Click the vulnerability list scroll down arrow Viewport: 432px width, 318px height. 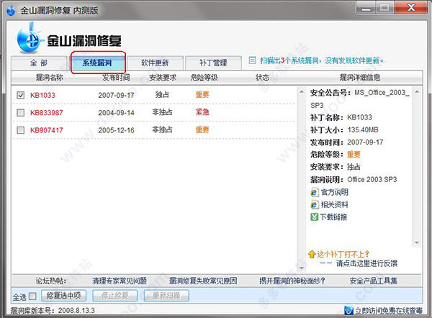(x=302, y=268)
